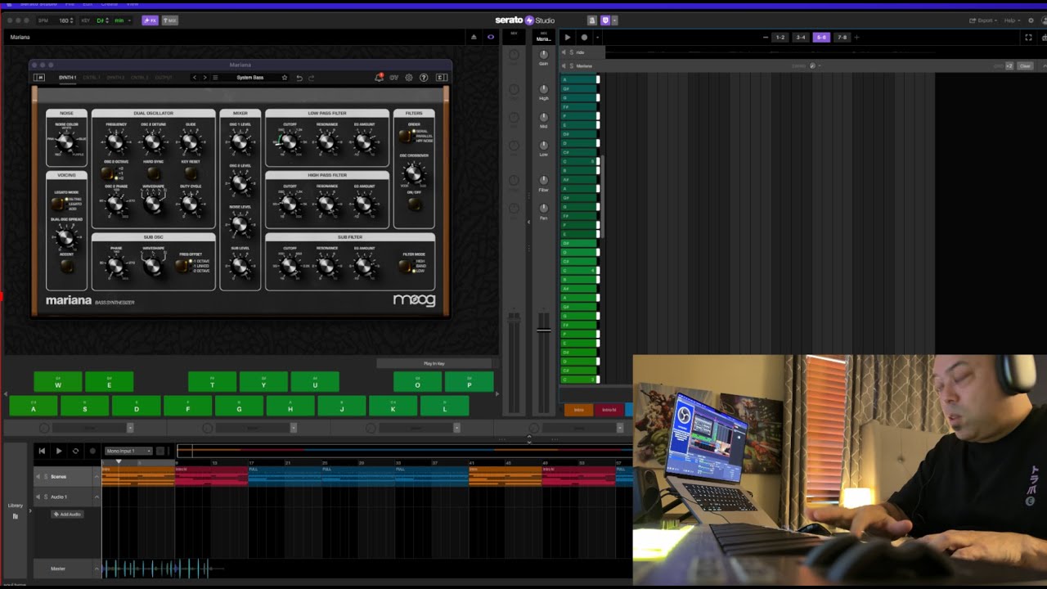Click the System Bass preset name
The width and height of the screenshot is (1047, 589).
pyautogui.click(x=250, y=78)
